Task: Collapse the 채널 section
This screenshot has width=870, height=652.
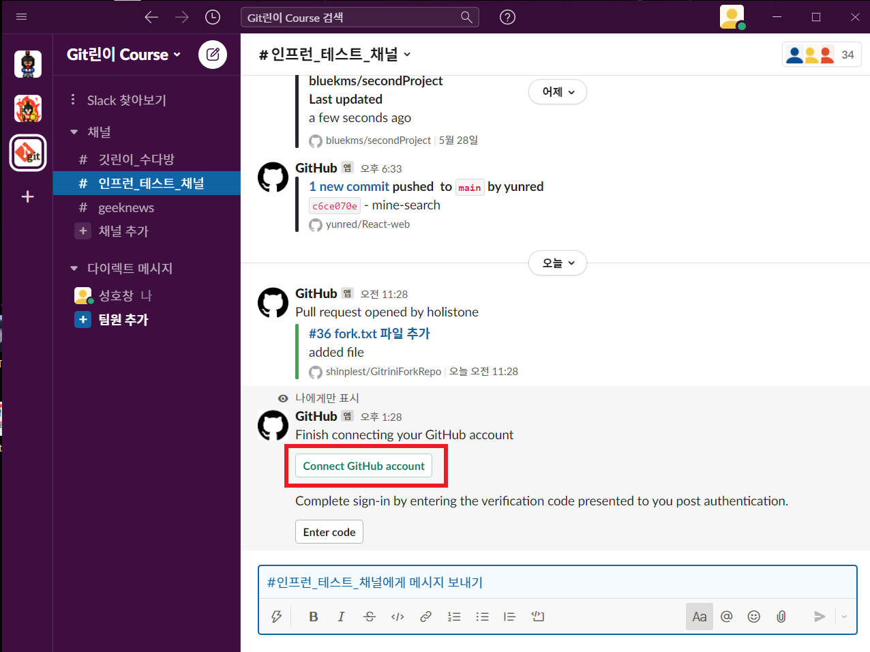Action: [74, 132]
